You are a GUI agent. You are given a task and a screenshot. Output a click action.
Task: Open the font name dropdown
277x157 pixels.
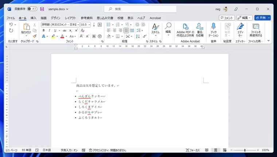click(x=78, y=25)
